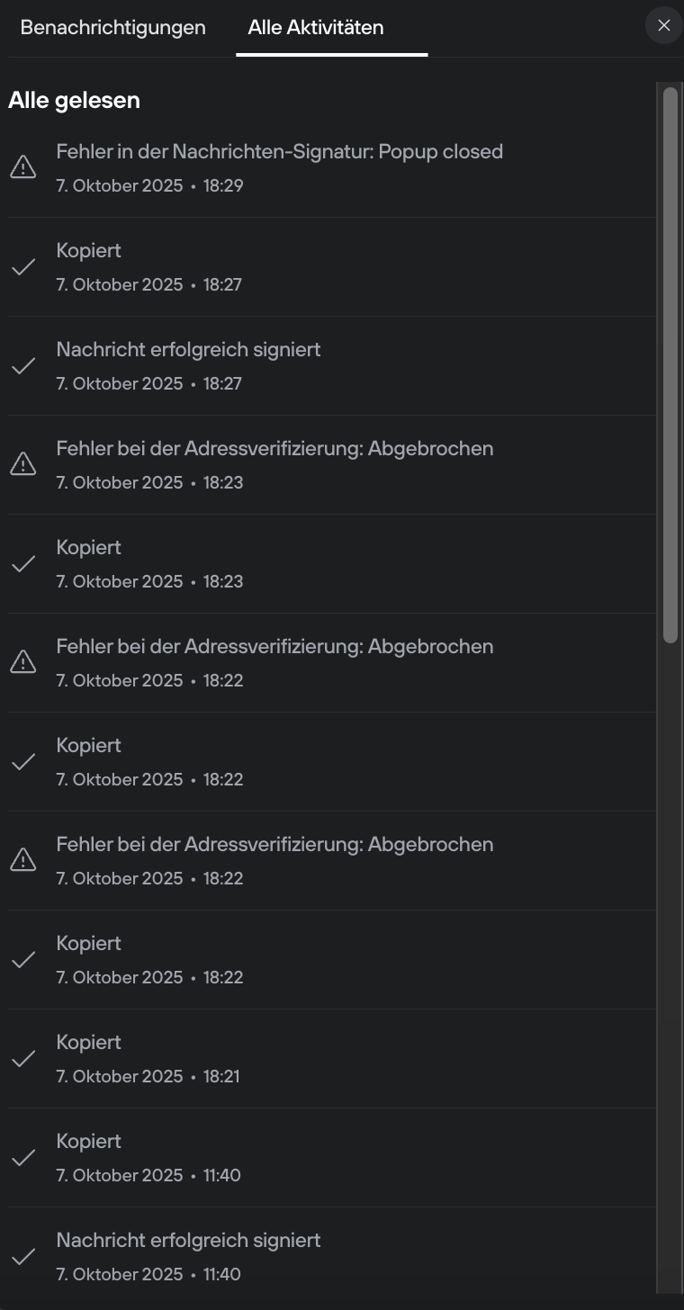The height and width of the screenshot is (1310, 684).
Task: Click the 11:40 Kopiert activity text
Action: pos(88,1141)
